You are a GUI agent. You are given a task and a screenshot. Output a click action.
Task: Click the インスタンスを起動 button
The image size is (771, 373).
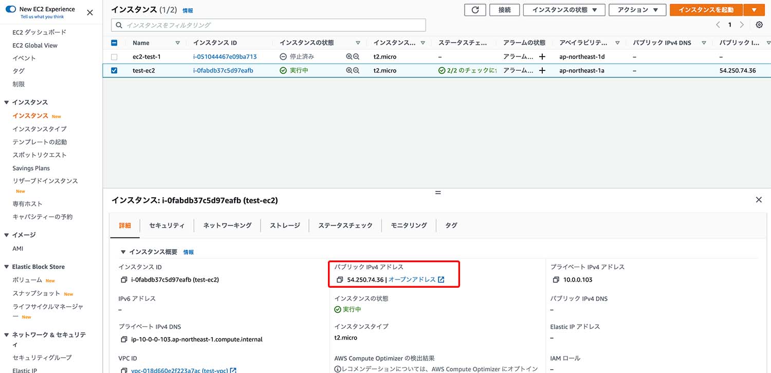coord(706,10)
